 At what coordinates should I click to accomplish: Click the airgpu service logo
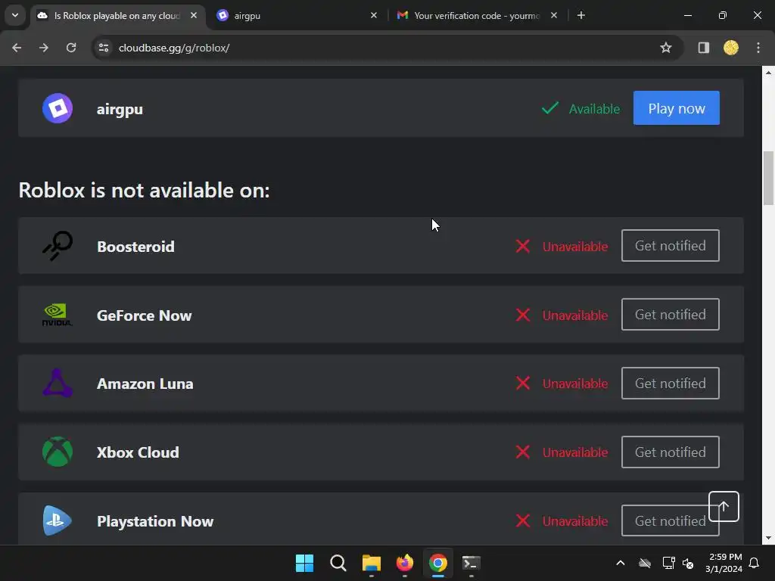pyautogui.click(x=58, y=108)
